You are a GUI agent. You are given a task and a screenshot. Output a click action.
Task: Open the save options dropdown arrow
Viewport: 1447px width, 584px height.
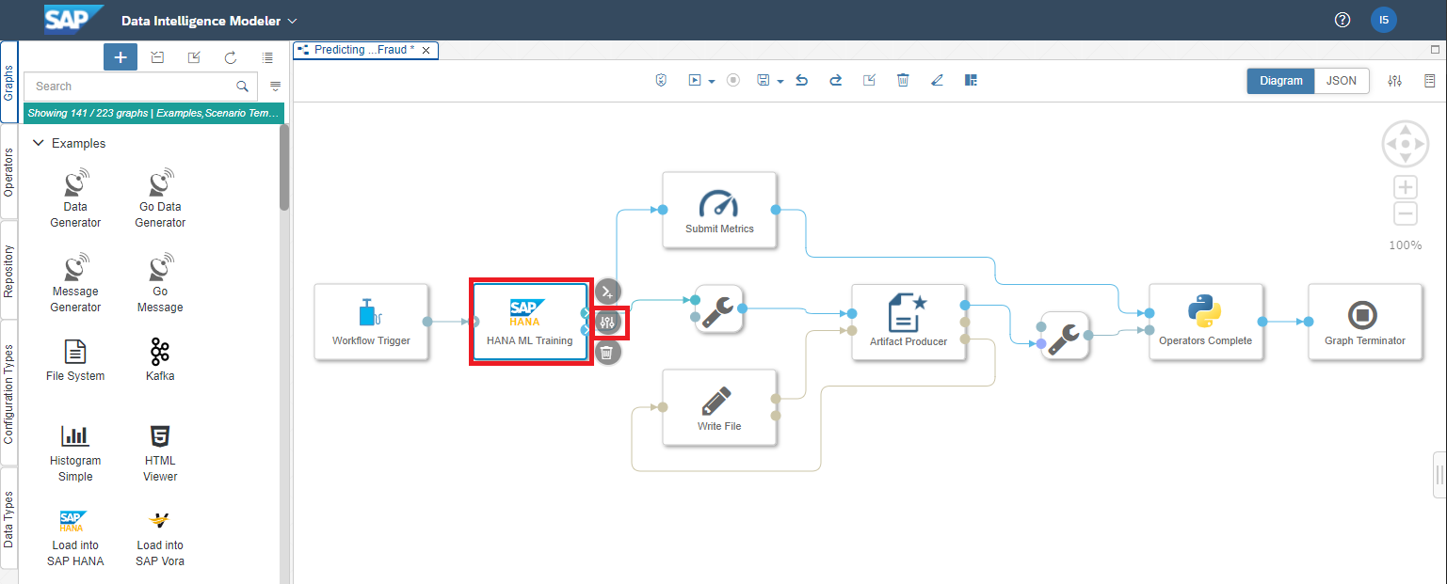pos(780,82)
